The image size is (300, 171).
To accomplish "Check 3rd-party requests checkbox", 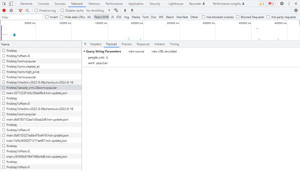I will point(268,17).
